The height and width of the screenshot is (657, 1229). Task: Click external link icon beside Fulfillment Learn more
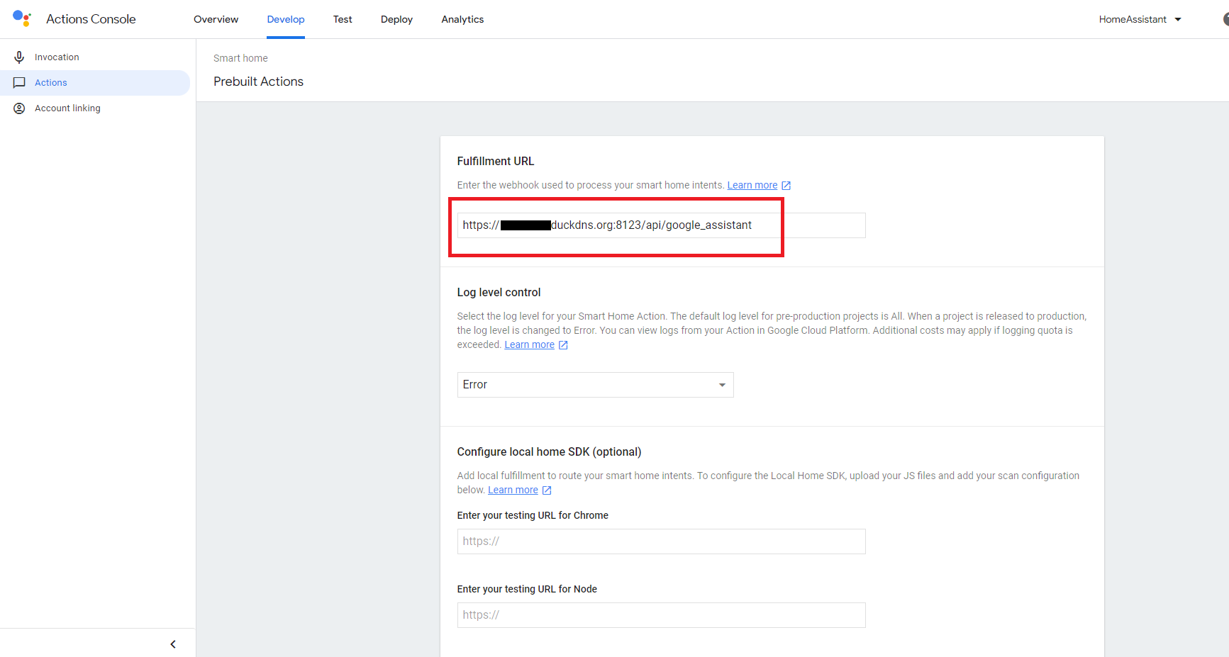(786, 186)
